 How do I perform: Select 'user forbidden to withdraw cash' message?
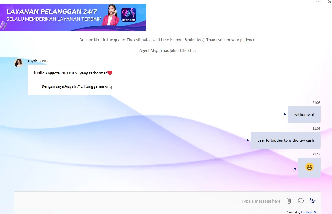click(286, 140)
